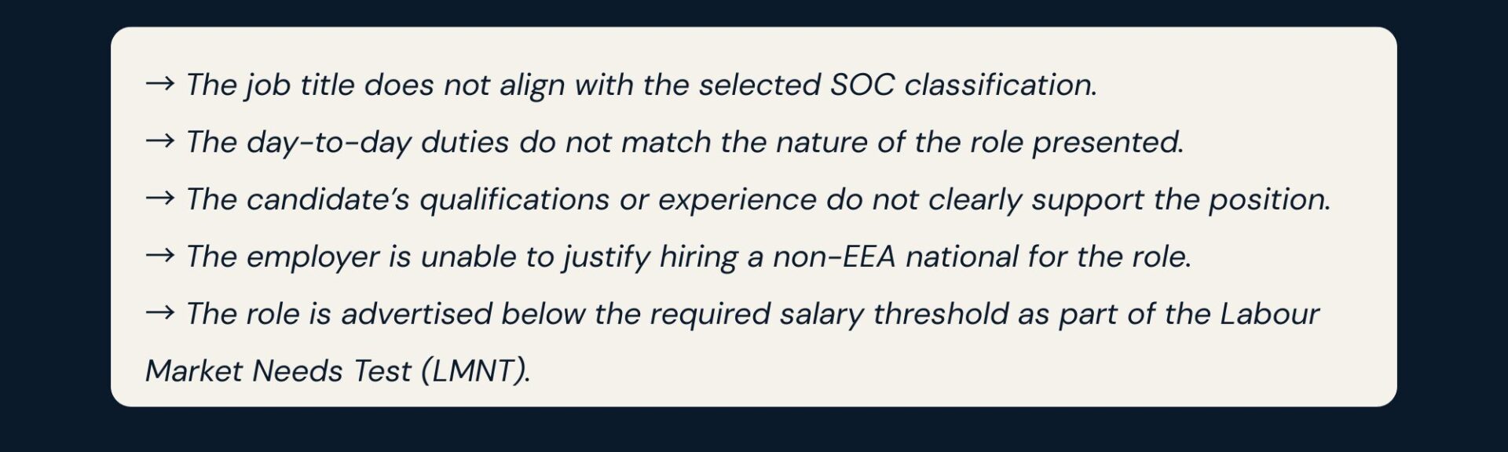Click the 'SOC classification' text
Screen dimensions: 1508x452
963,85
